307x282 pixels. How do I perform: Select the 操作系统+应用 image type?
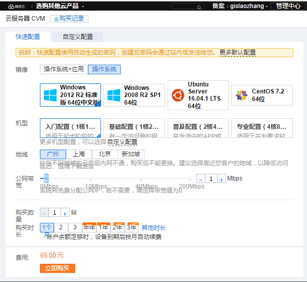click(x=63, y=69)
